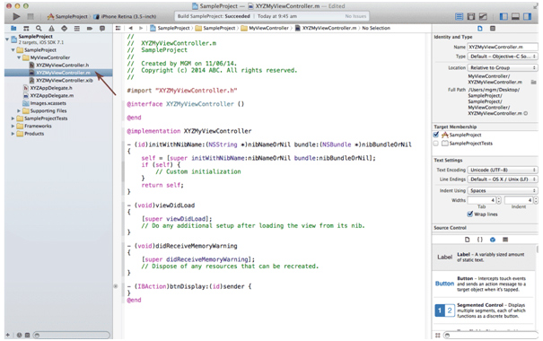Go forward in editor history
543x341 pixels.
141,28
